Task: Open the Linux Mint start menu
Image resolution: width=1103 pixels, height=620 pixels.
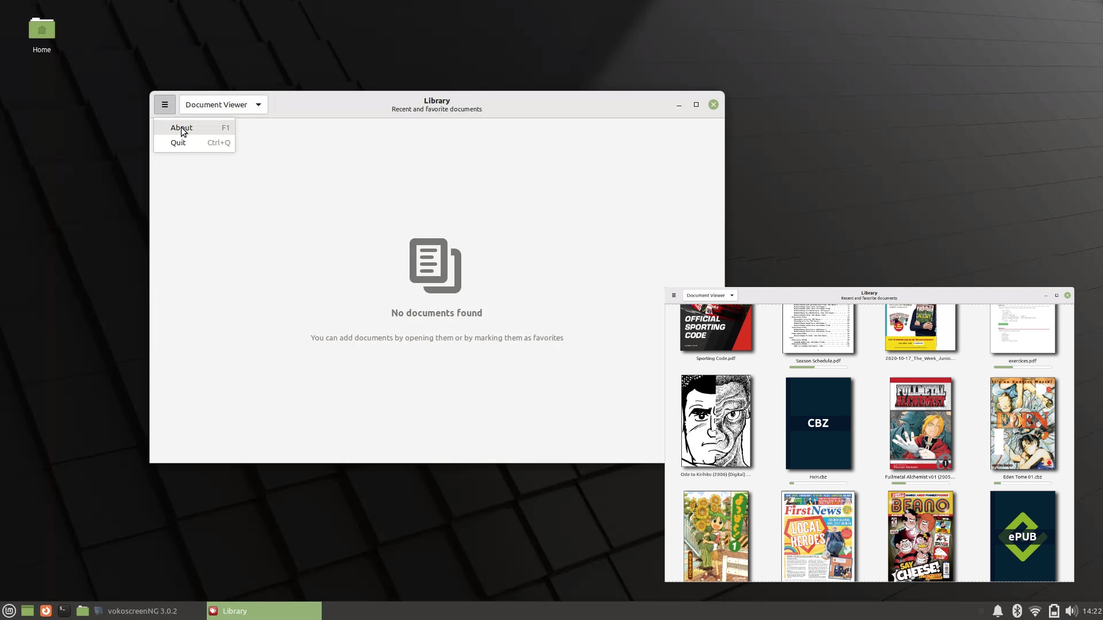Action: point(9,611)
